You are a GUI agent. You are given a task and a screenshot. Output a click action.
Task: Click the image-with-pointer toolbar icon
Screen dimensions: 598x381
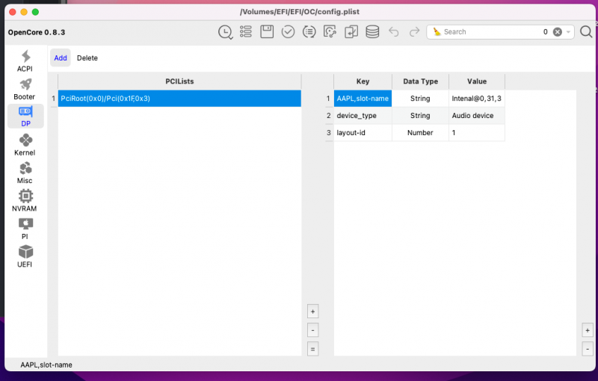[330, 31]
